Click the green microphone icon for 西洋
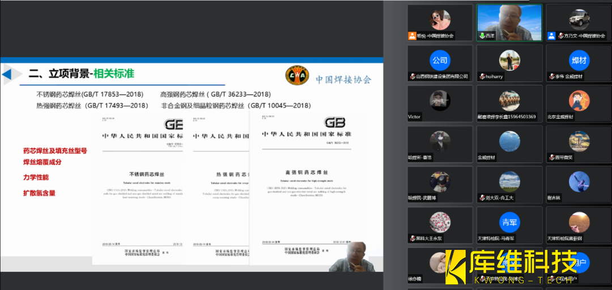Viewport: 612px width, 290px height. pyautogui.click(x=481, y=36)
